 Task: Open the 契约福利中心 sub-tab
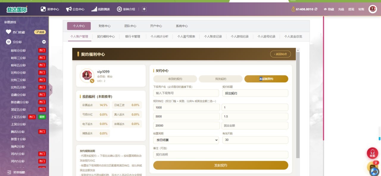coord(106,36)
